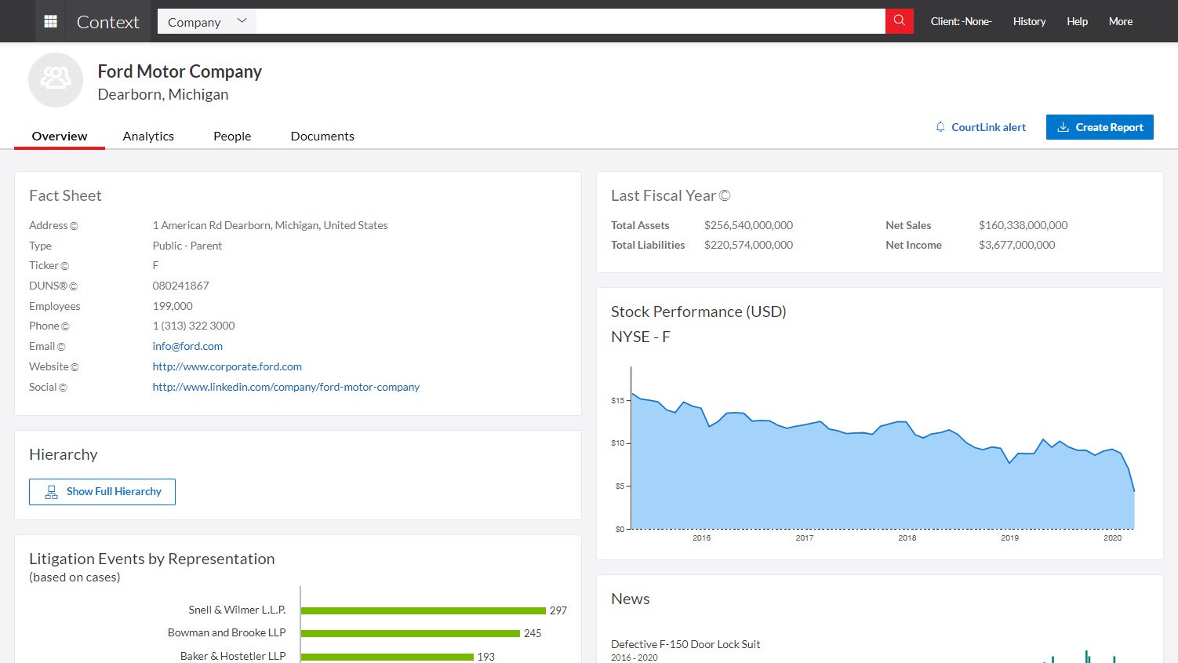Click the copyright icon beside Last Fiscal Year

click(x=725, y=196)
